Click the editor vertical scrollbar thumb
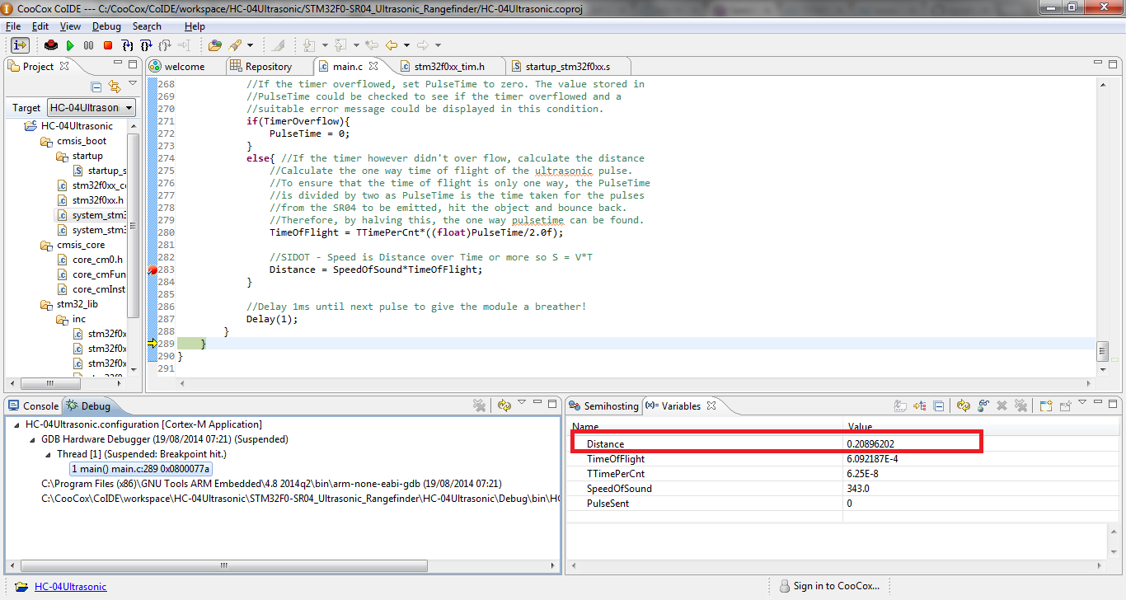Viewport: 1126px width, 600px height. click(1102, 352)
